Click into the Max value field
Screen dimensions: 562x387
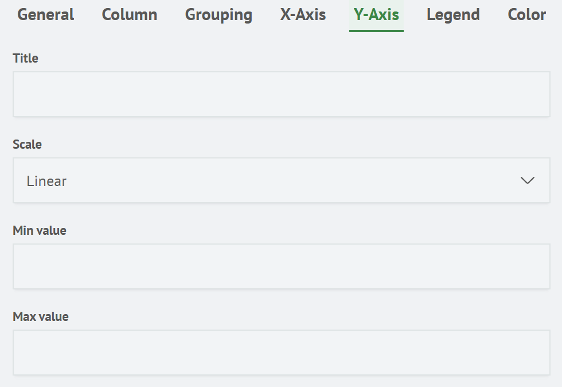pos(281,353)
